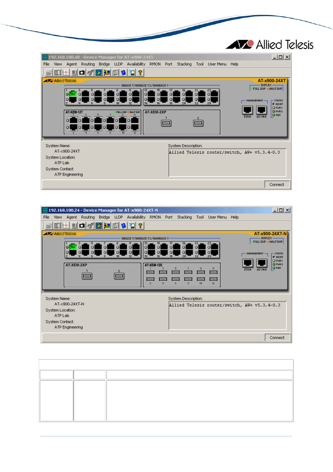Open the User Menu in the 192.168.100.40 window
Screen dimensions: 333x472
217,64
